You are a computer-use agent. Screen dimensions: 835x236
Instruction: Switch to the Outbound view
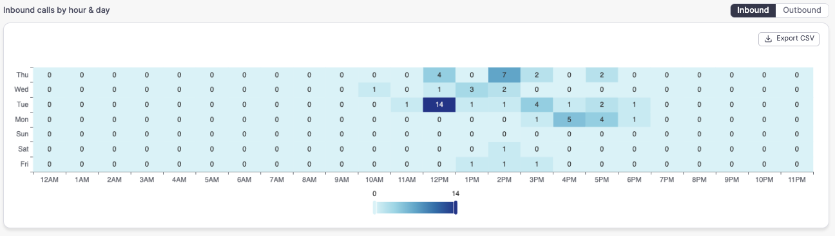click(801, 10)
